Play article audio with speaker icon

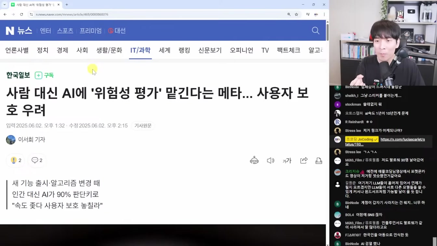pos(271,160)
